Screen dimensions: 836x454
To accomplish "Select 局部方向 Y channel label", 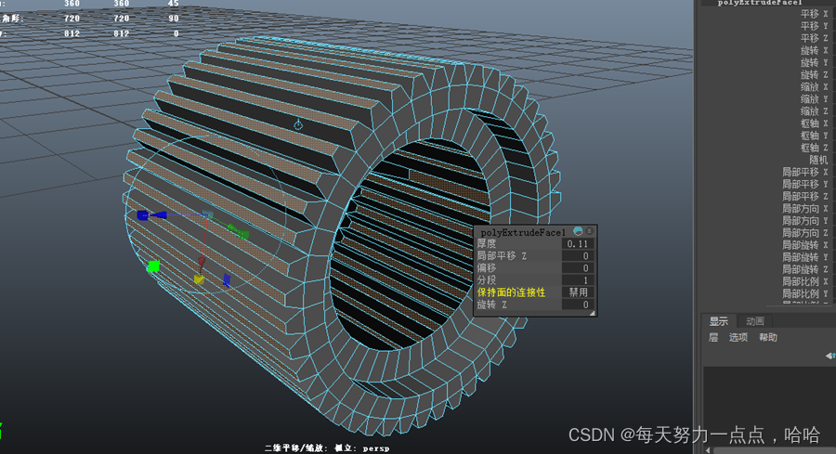I will click(805, 221).
